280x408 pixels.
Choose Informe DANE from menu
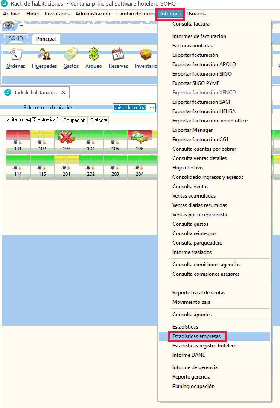tap(188, 355)
